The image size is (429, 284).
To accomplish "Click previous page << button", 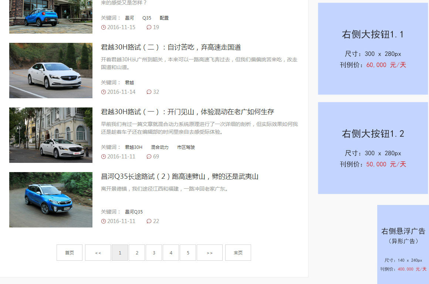I will pos(98,253).
